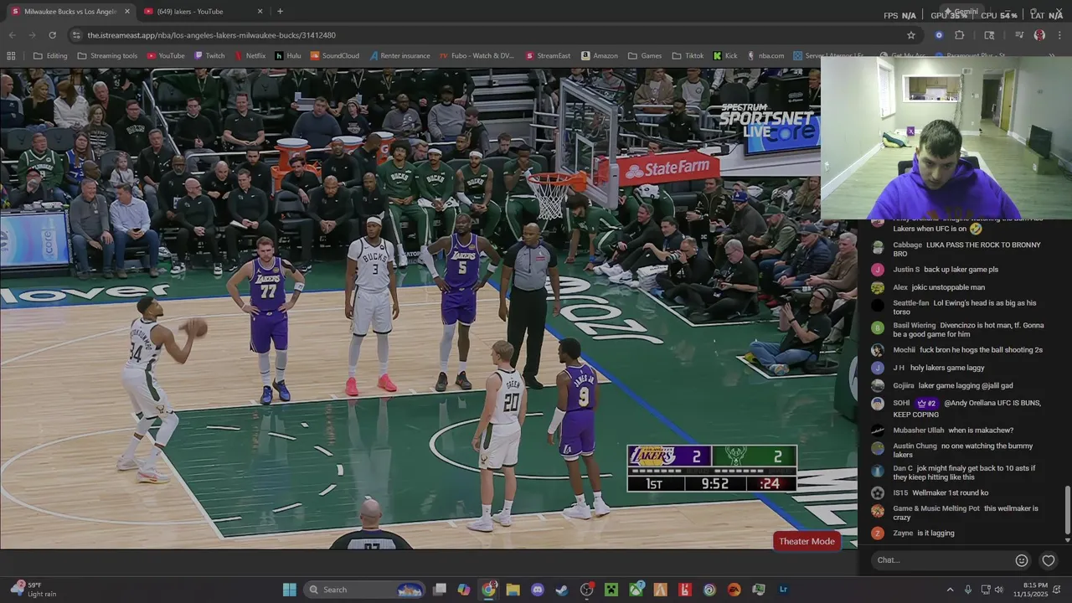Open the Xbox app from the taskbar
The image size is (1072, 603).
point(636,590)
